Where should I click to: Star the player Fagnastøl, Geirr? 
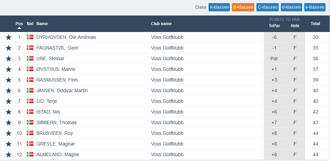pos(9,48)
